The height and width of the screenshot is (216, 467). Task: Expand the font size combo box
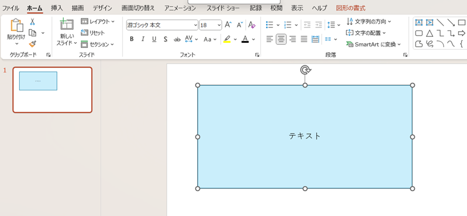219,25
